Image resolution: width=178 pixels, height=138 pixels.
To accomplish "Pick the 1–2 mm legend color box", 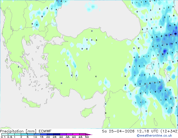I will coord(18,134).
